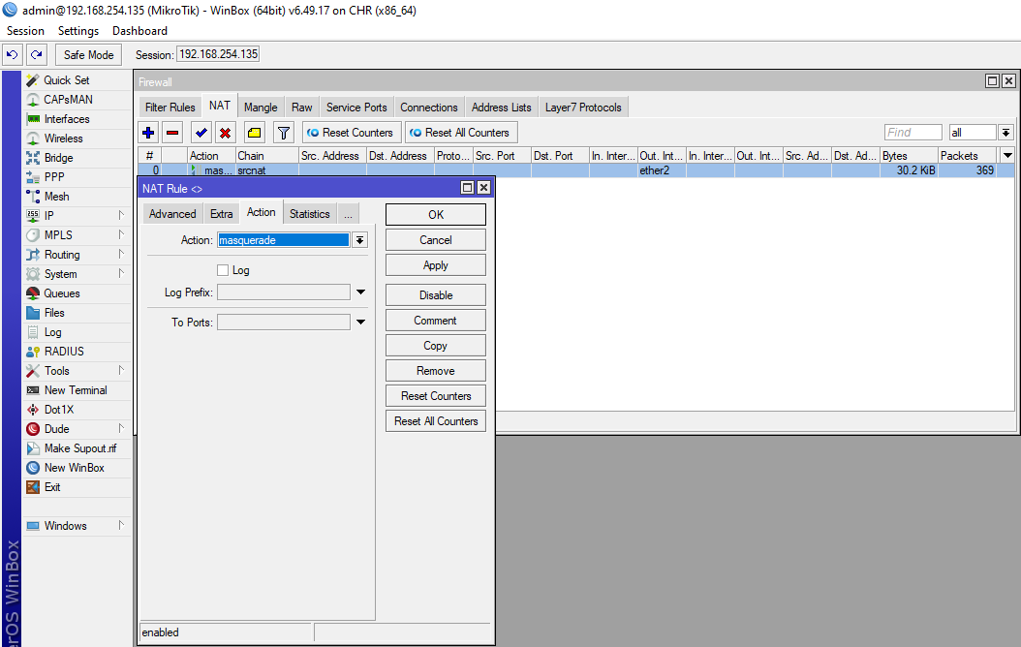Toggle the Log checkbox
Screen dimensions: 1021x647
click(x=223, y=270)
